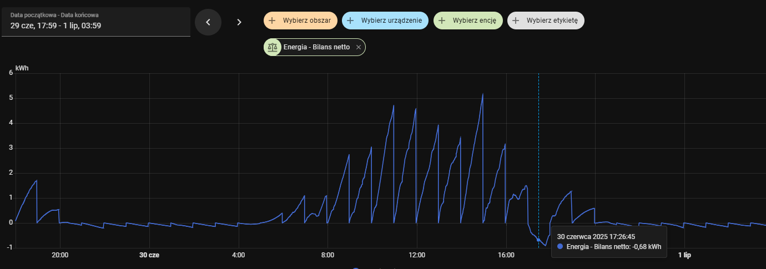Viewport: 766px width, 269px height.
Task: Click the 8:00 x-axis label
Action: 327,255
